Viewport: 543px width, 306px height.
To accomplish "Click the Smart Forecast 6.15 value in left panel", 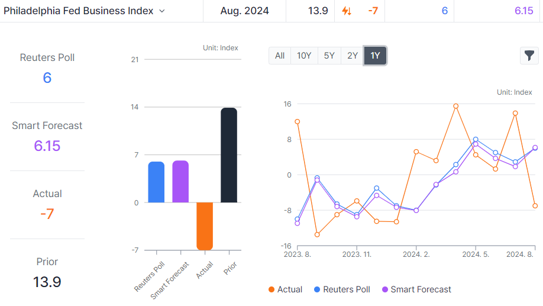I will click(x=47, y=146).
